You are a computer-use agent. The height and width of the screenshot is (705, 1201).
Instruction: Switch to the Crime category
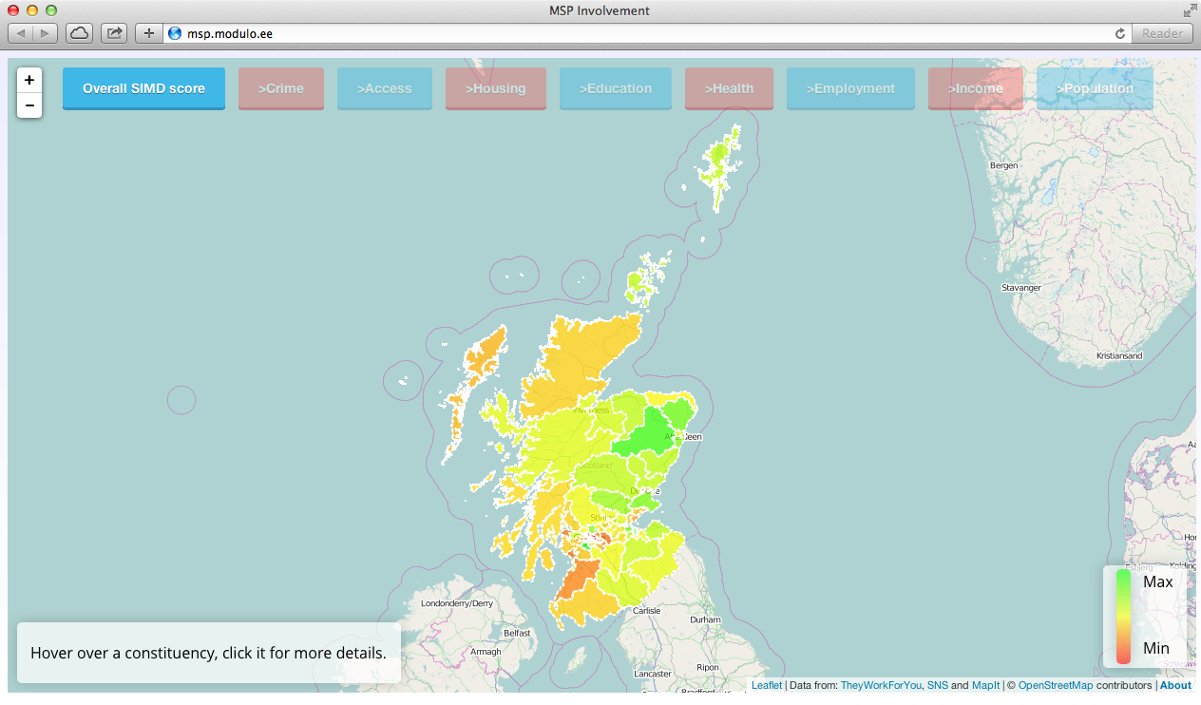tap(281, 88)
